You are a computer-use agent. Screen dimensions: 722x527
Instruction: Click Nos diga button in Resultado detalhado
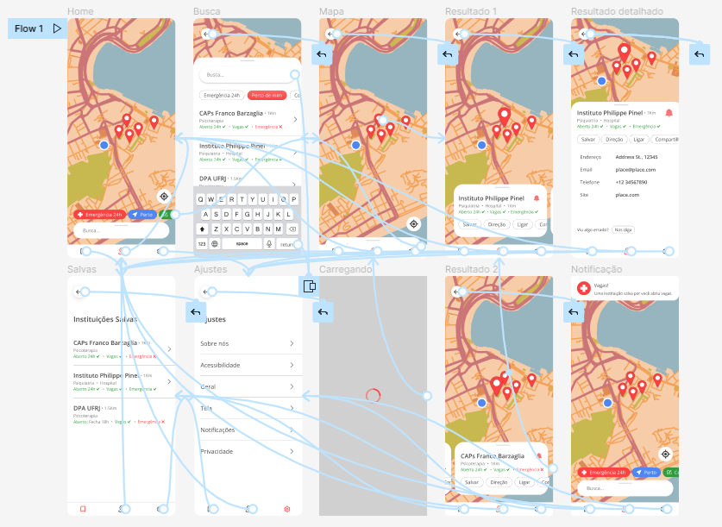[x=623, y=229]
